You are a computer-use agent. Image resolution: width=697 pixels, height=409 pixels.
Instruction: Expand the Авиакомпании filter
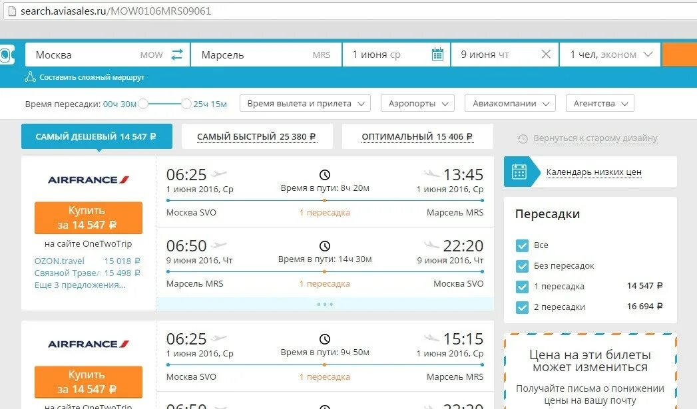[x=511, y=104]
